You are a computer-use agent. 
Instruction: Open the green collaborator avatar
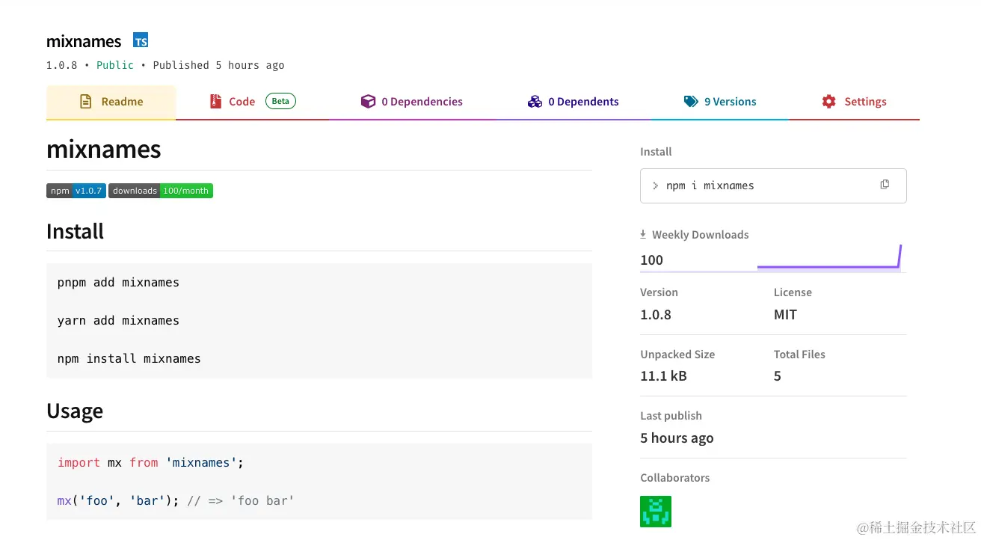point(656,512)
